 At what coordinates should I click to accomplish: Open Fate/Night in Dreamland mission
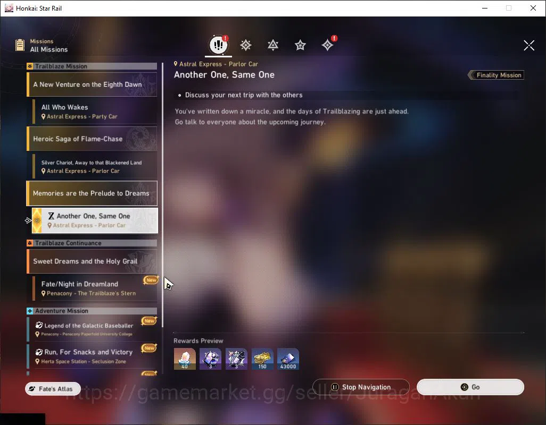pos(95,288)
